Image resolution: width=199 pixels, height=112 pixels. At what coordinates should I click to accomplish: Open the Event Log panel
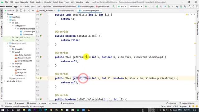pyautogui.click(x=171, y=103)
